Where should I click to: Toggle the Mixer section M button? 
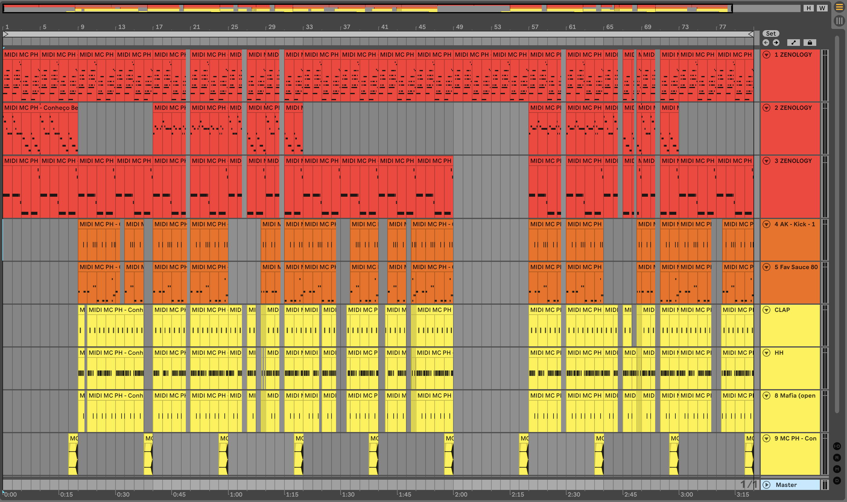pos(837,469)
